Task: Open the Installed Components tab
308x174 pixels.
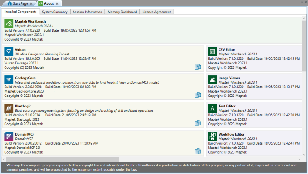Action: pyautogui.click(x=21, y=12)
